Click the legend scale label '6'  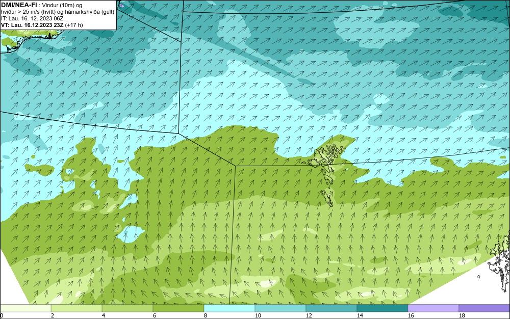click(x=154, y=315)
